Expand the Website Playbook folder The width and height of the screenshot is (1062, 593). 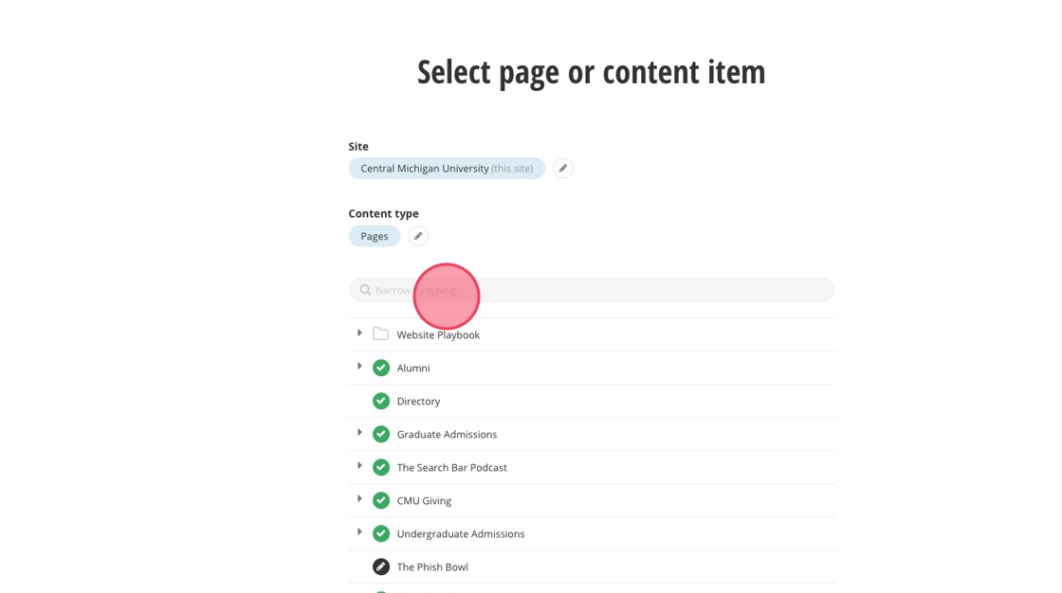[359, 333]
